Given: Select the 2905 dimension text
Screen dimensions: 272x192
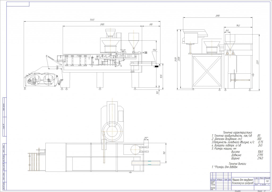Looking at the screenshot, I should tap(102, 24).
